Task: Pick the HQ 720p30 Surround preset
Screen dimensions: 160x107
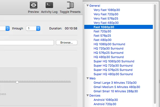Action: point(109,48)
